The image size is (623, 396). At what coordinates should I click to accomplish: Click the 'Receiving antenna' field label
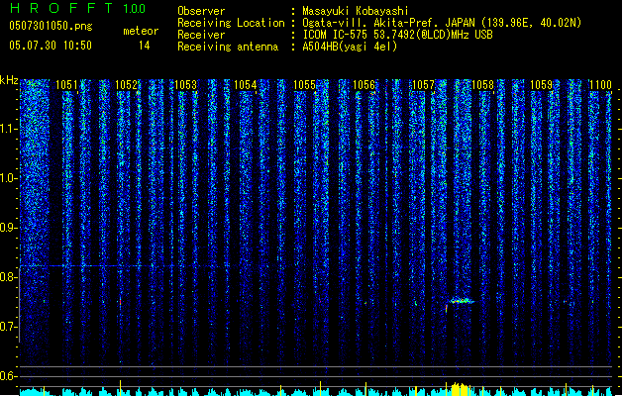tap(228, 47)
